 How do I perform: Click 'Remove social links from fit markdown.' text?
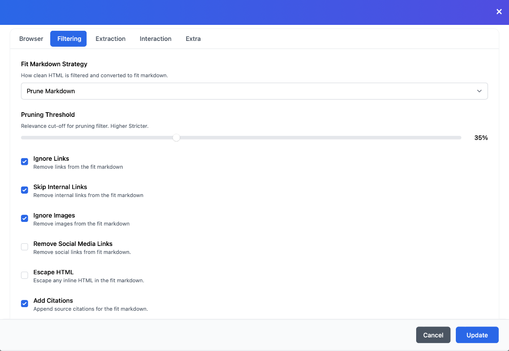tap(82, 252)
